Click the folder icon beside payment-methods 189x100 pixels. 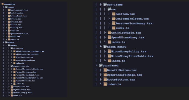12,66
